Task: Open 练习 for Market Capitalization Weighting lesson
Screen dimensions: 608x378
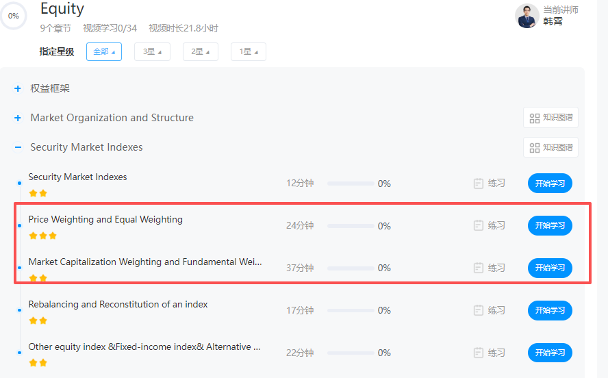Action: pos(489,268)
